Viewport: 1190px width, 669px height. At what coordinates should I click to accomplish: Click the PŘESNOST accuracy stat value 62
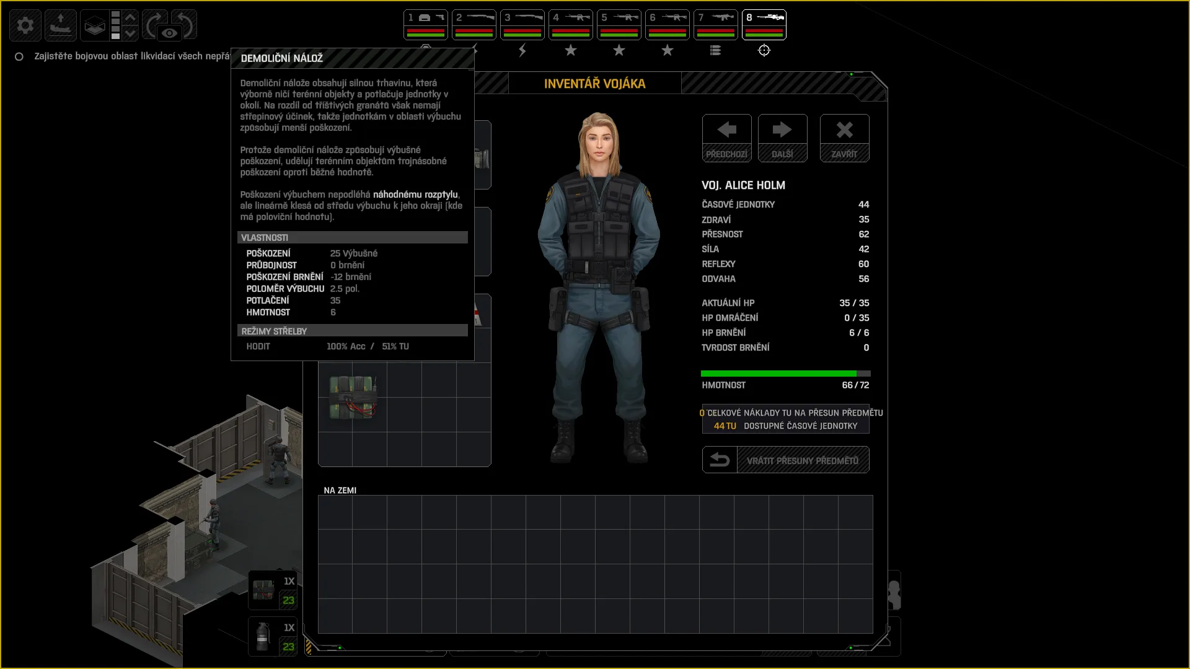click(864, 234)
